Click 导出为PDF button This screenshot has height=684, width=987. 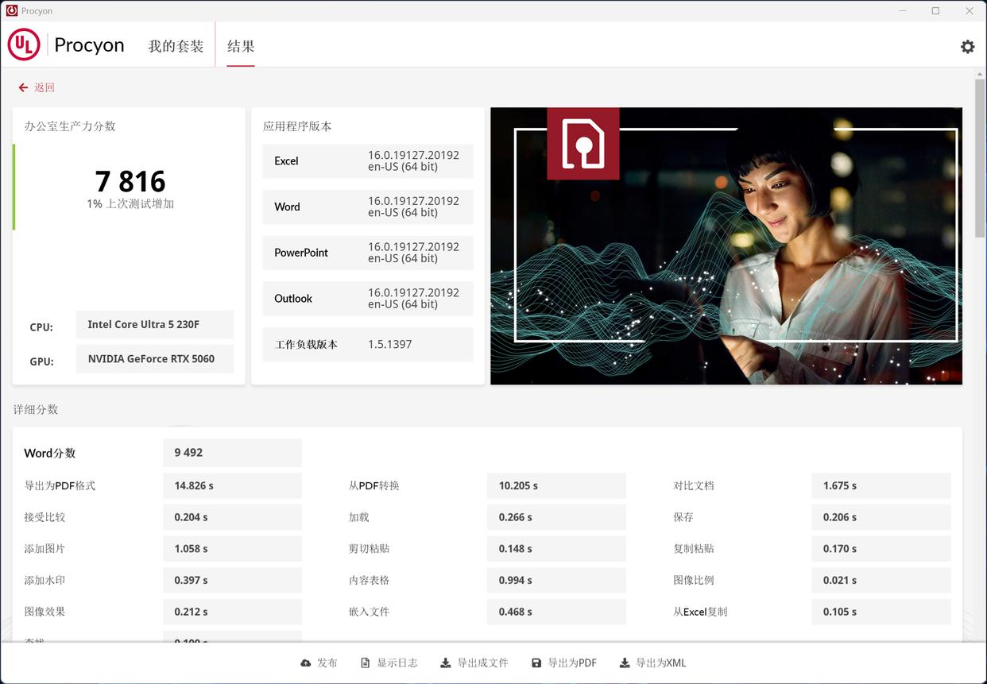pos(564,663)
